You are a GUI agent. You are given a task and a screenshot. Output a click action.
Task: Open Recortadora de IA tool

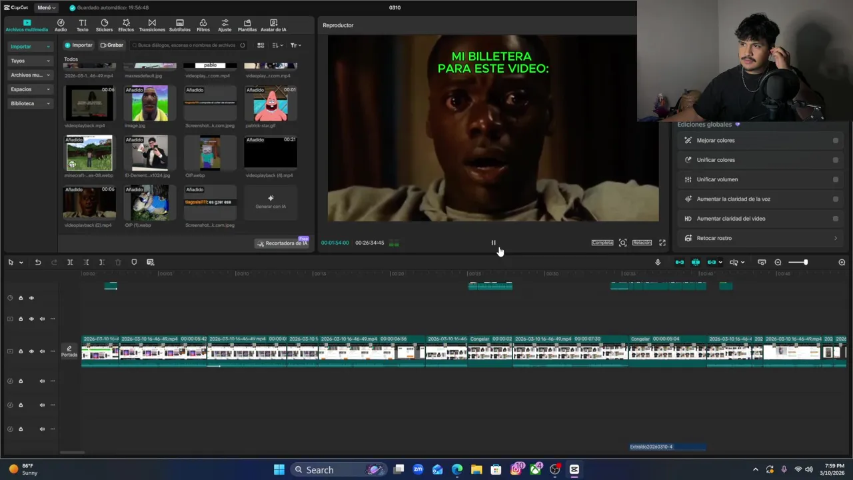pyautogui.click(x=283, y=243)
